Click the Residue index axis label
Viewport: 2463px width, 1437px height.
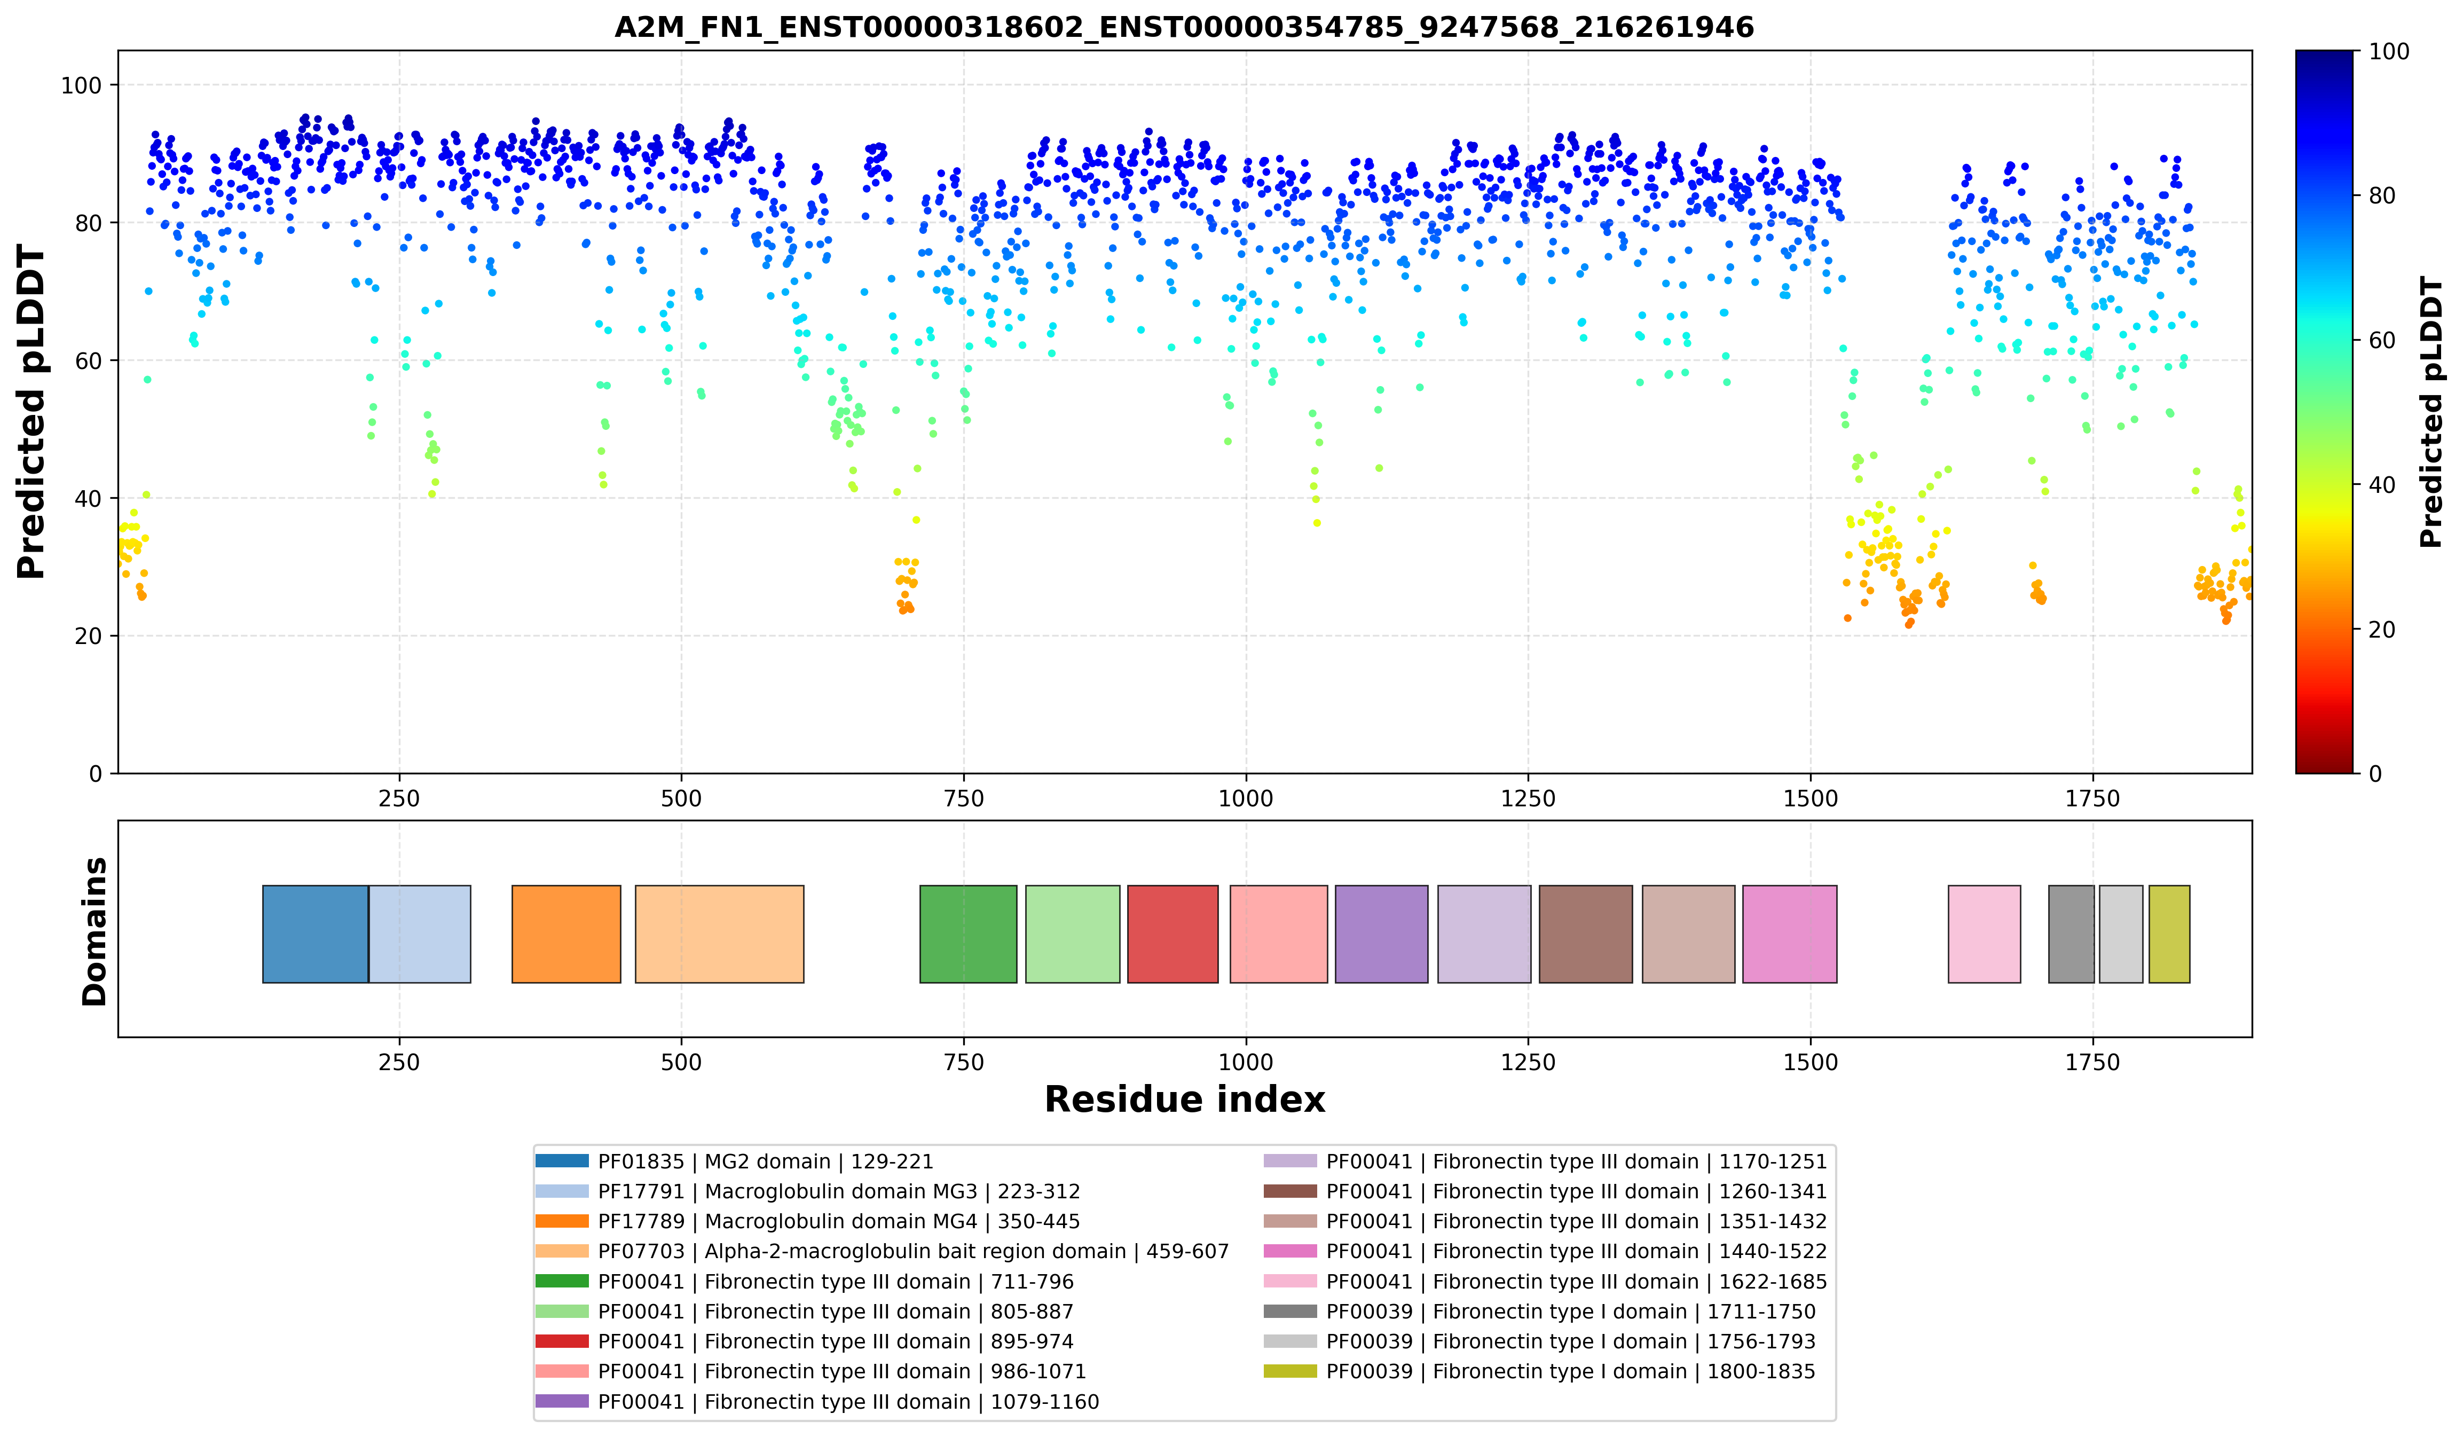pos(1185,1100)
